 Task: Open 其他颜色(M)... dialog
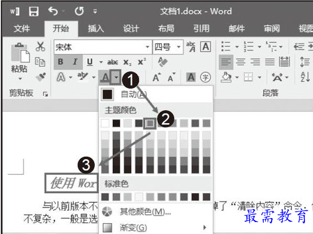[x=156, y=212]
